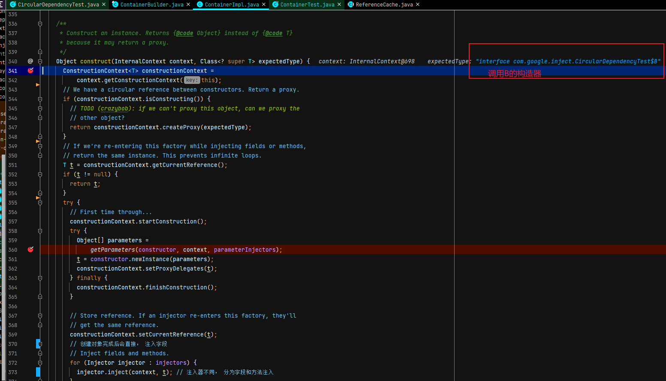This screenshot has height=381, width=666.
Task: Close the ReferenceCache.java tab
Action: click(418, 4)
